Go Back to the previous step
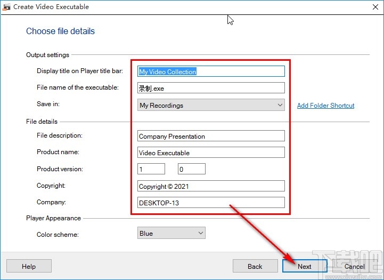The width and height of the screenshot is (384, 280). pyautogui.click(x=255, y=266)
